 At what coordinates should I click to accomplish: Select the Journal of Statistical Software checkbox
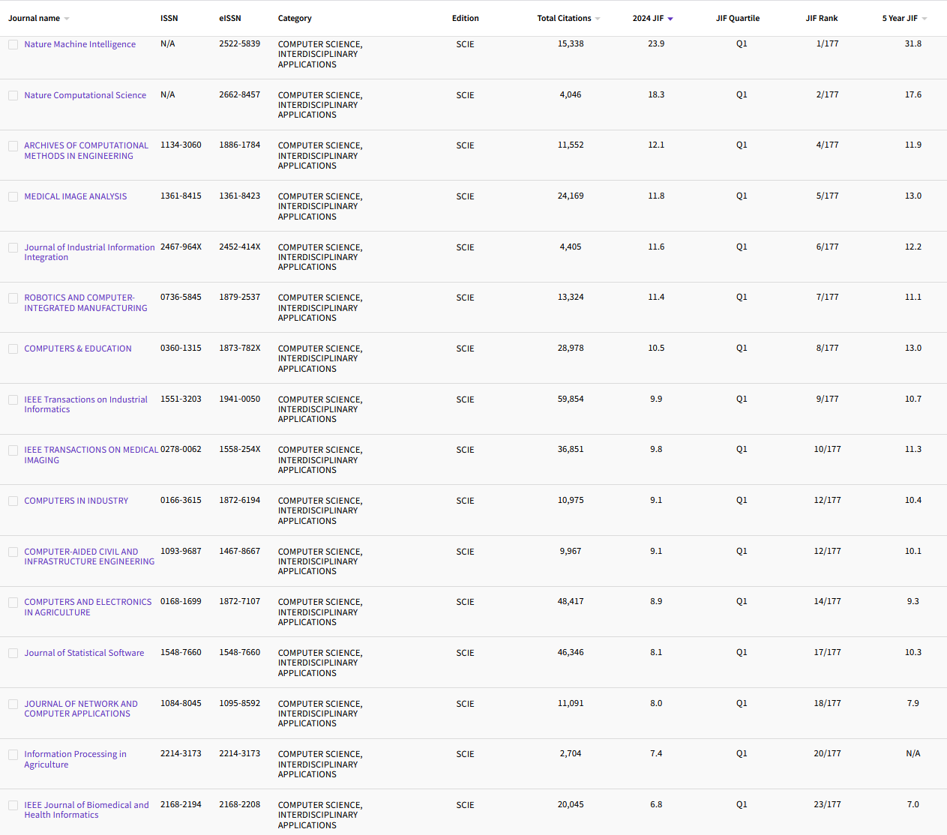(13, 653)
